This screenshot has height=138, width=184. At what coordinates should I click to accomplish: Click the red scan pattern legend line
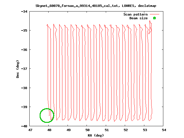click(x=155, y=14)
